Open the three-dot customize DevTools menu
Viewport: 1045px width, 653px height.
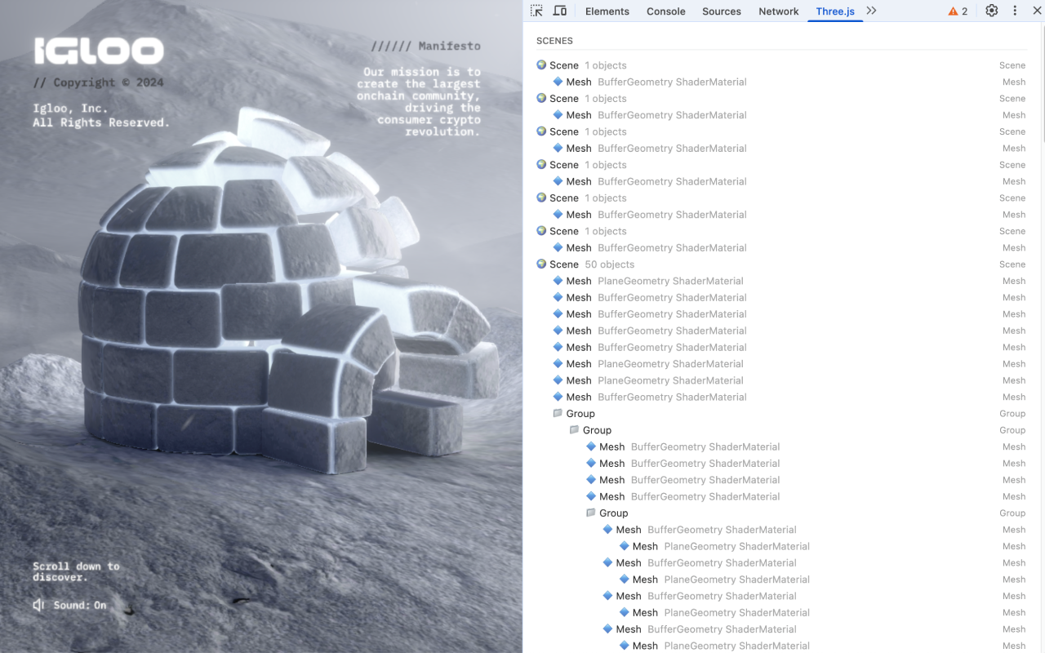tap(1014, 11)
